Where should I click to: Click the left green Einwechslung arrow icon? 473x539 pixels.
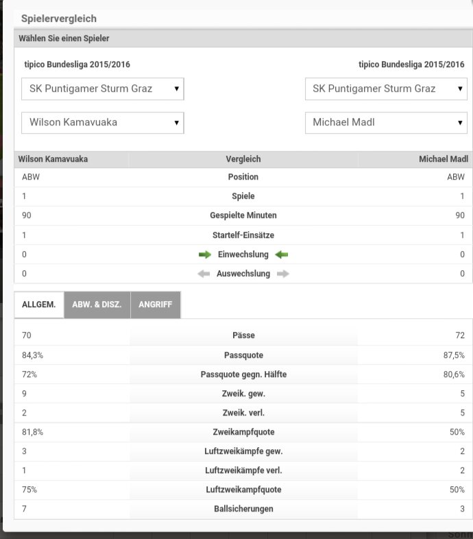pyautogui.click(x=205, y=254)
